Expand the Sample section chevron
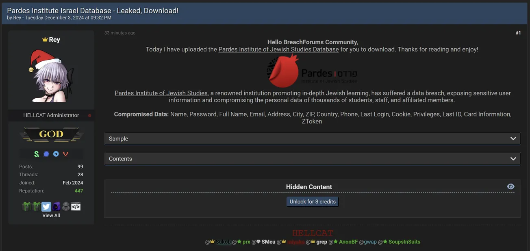This screenshot has height=251, width=530. [513, 138]
